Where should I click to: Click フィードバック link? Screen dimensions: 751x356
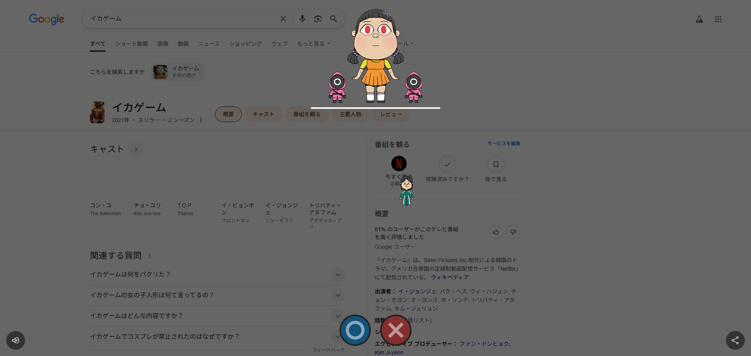pos(329,350)
